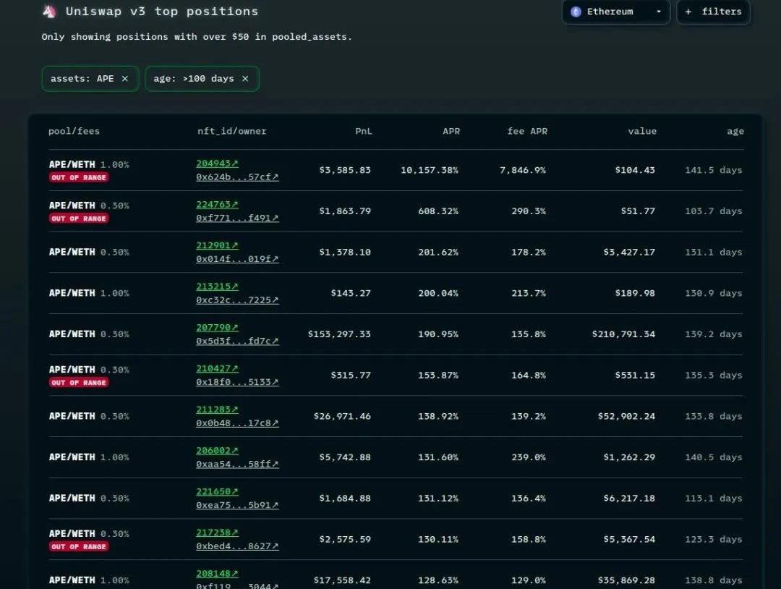Sort by the fee APR column
Screen dimensions: 781x589
pos(527,131)
